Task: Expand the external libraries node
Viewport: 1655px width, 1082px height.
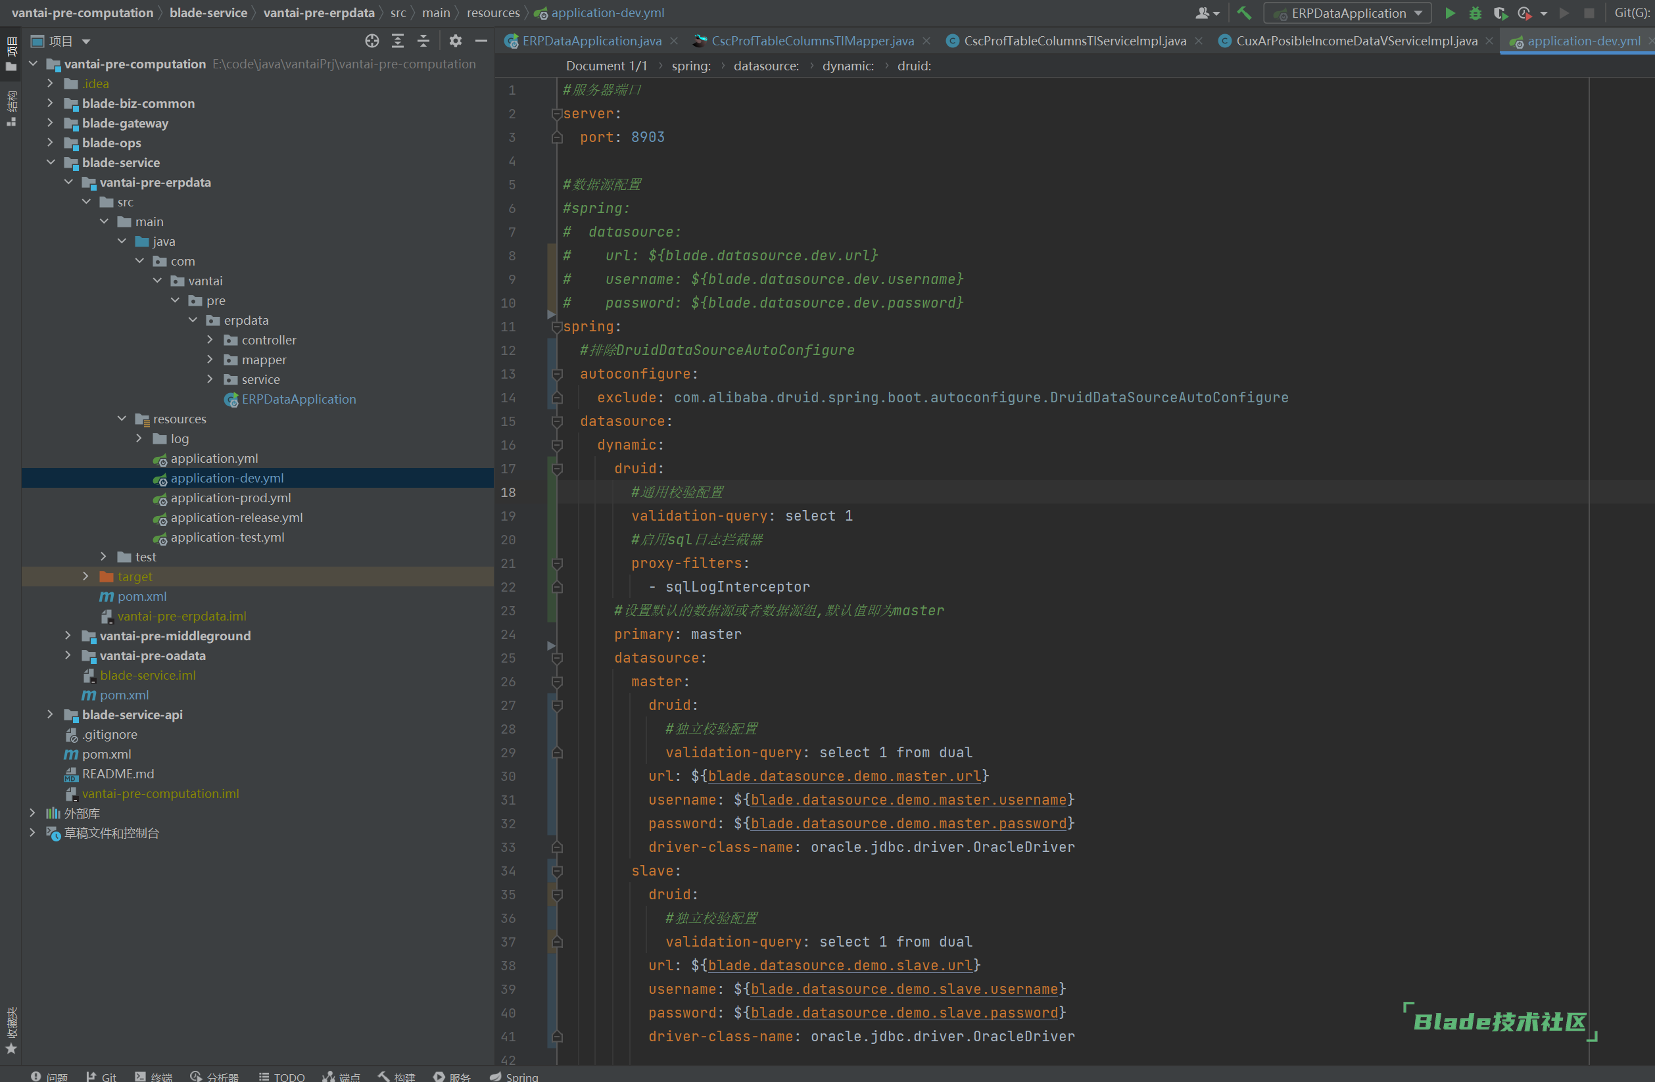Action: (x=33, y=812)
